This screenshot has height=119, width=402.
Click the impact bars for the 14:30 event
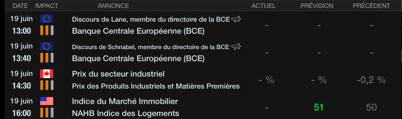tap(47, 85)
